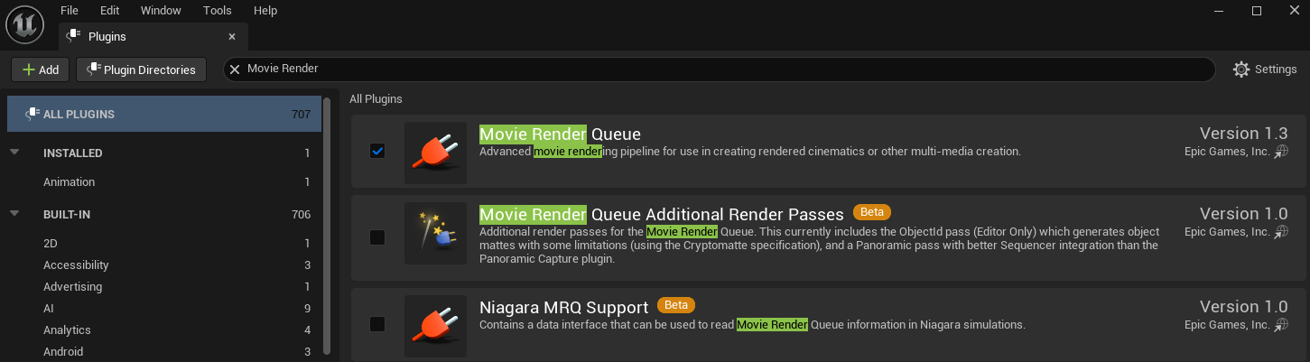1310x362 pixels.
Task: Click the Movie Render Queue plug icon
Action: (436, 153)
